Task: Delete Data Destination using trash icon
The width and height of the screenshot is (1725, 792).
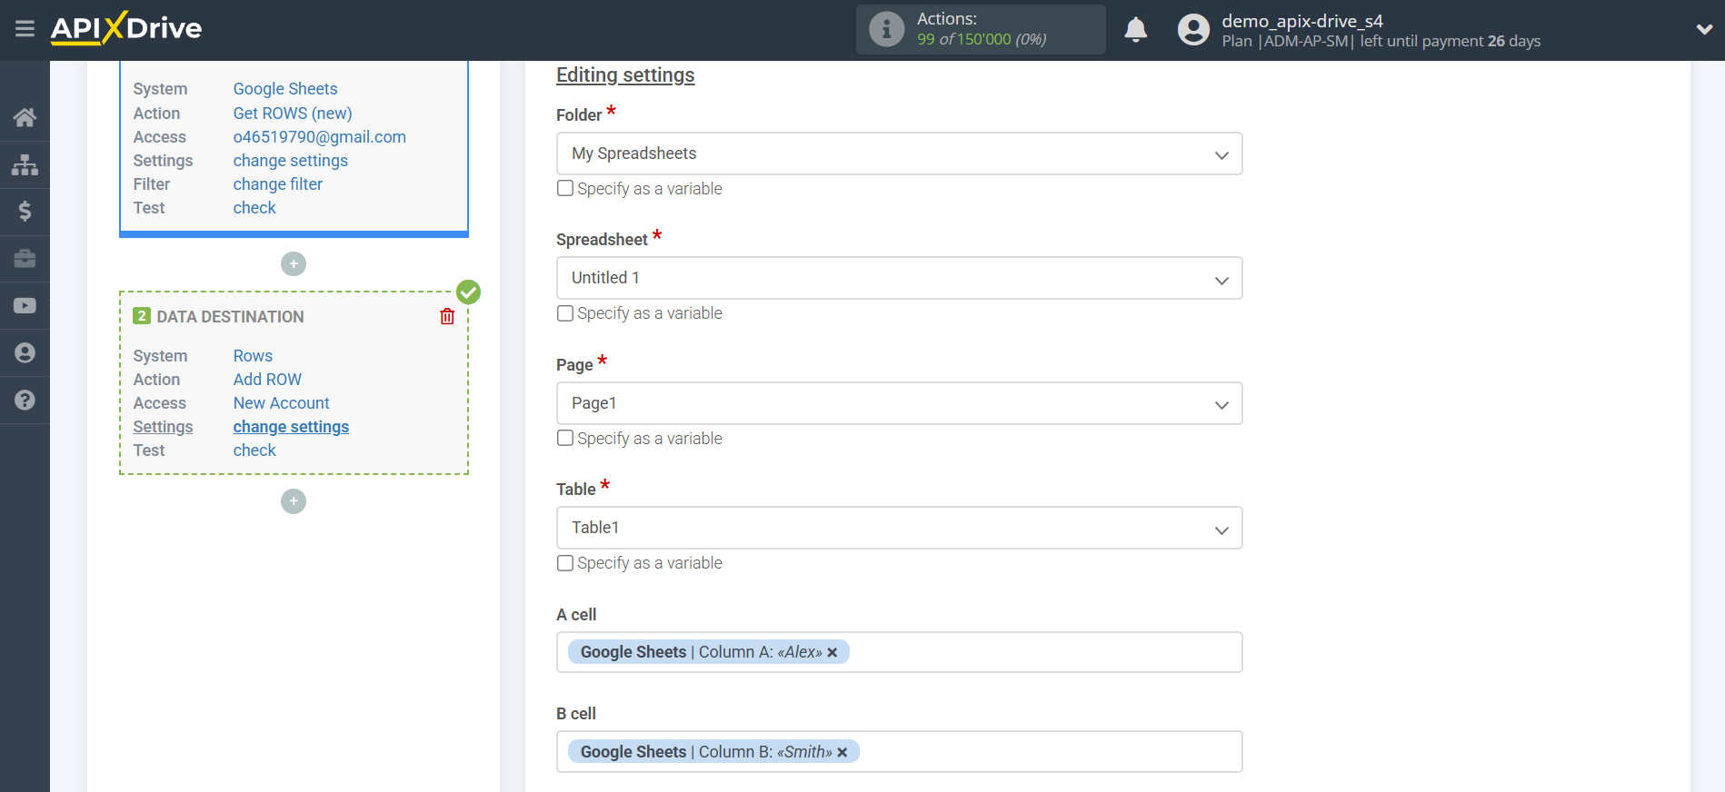Action: pos(446,316)
